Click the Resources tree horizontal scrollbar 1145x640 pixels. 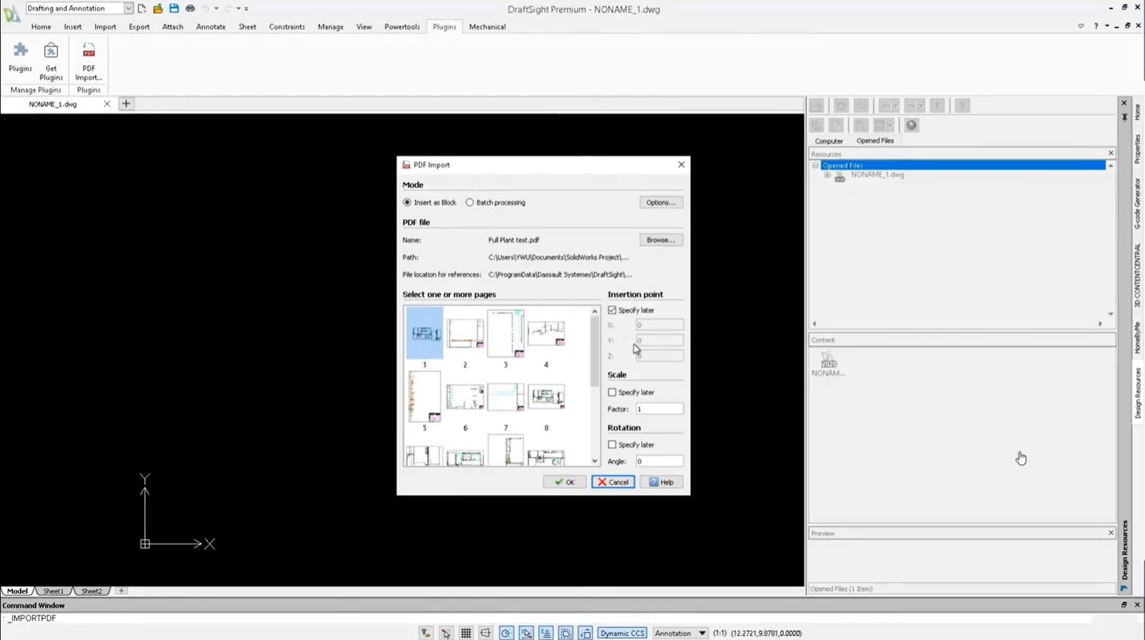click(957, 324)
